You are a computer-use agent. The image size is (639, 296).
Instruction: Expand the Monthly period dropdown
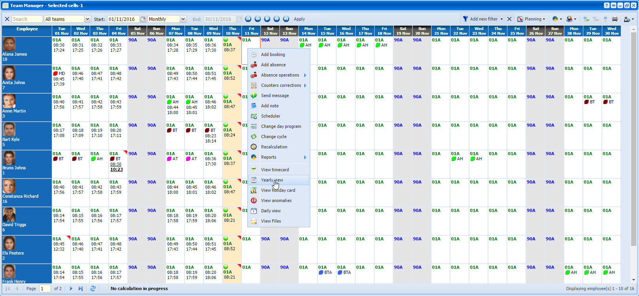coord(183,19)
